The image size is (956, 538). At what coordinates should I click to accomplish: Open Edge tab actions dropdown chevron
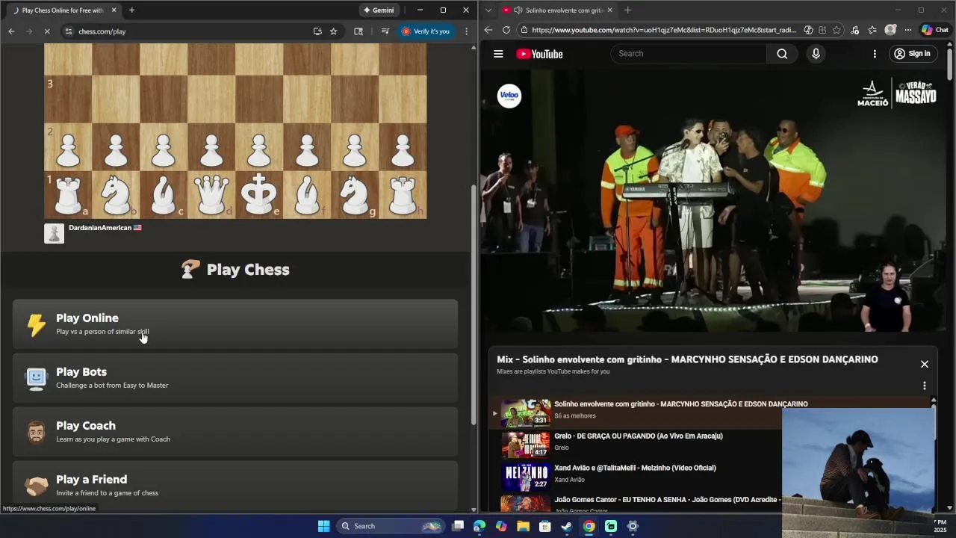[488, 10]
